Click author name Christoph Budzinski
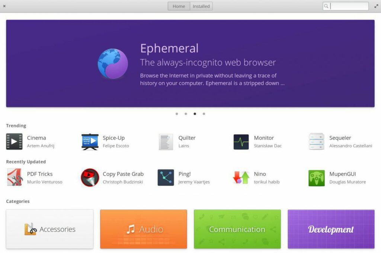Screen dimensions: 381x253 tap(123, 182)
